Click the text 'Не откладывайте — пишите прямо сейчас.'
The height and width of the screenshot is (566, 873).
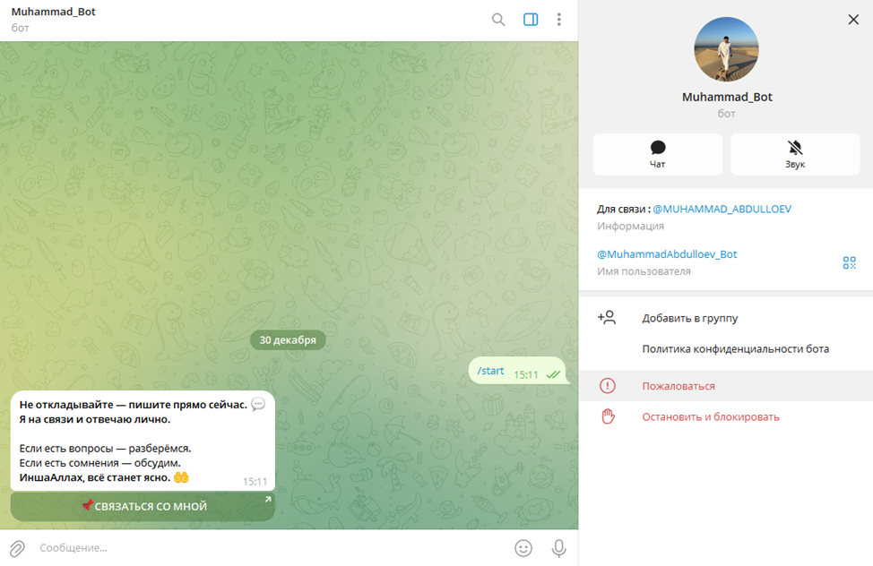pos(133,405)
